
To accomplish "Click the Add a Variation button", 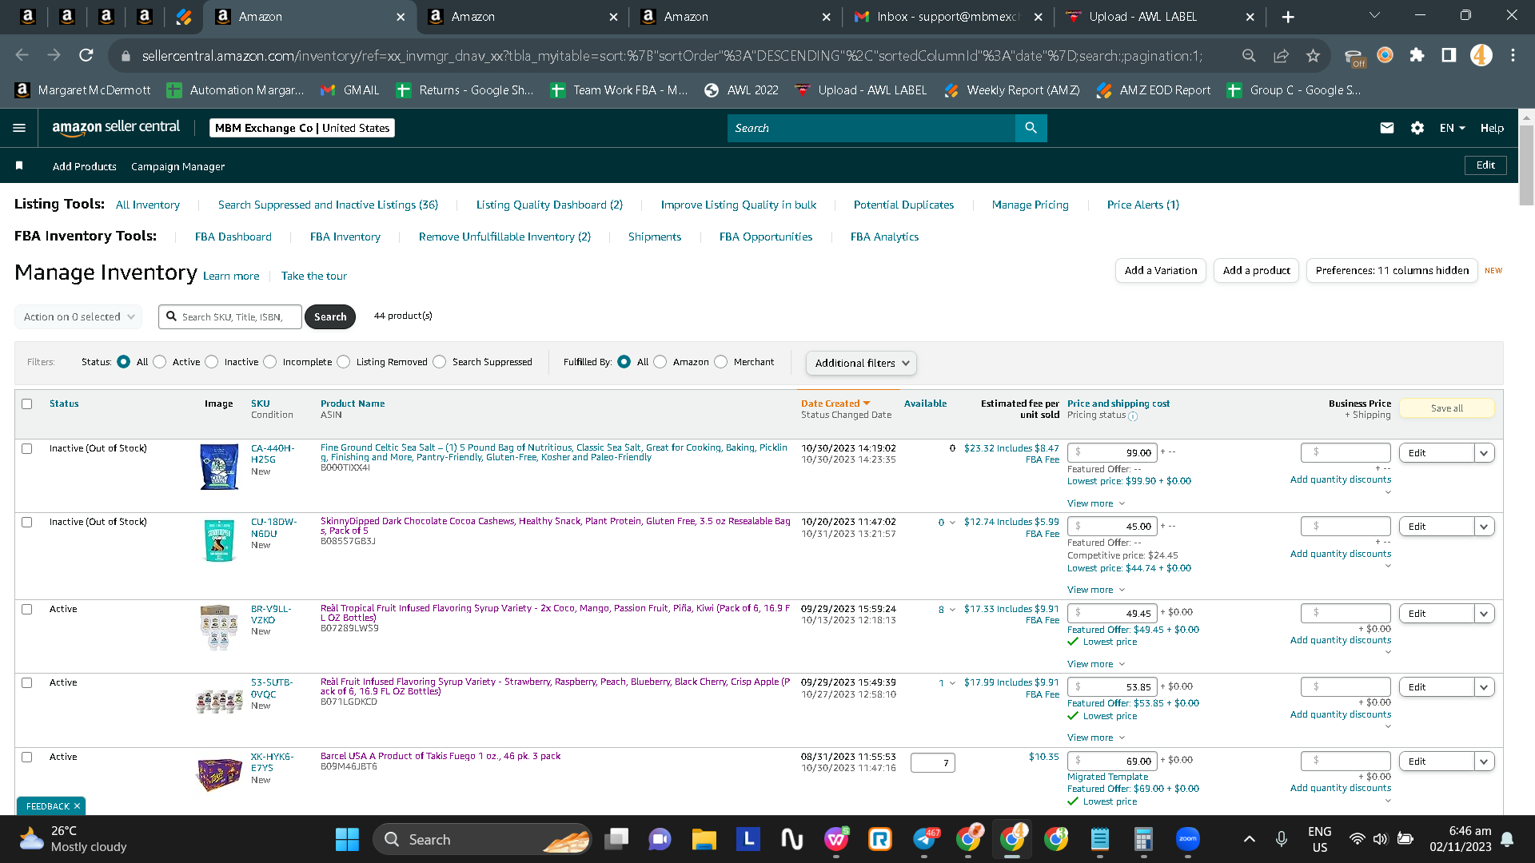I will [1161, 271].
